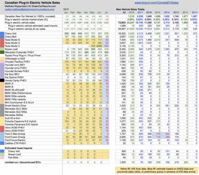Select the 'Canadian Plug-in Electric Vehicle Sales' title

[32, 3]
